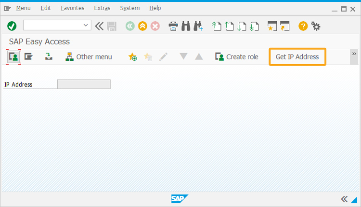This screenshot has height=207, width=361.
Task: Open the System menu
Action: pos(130,8)
